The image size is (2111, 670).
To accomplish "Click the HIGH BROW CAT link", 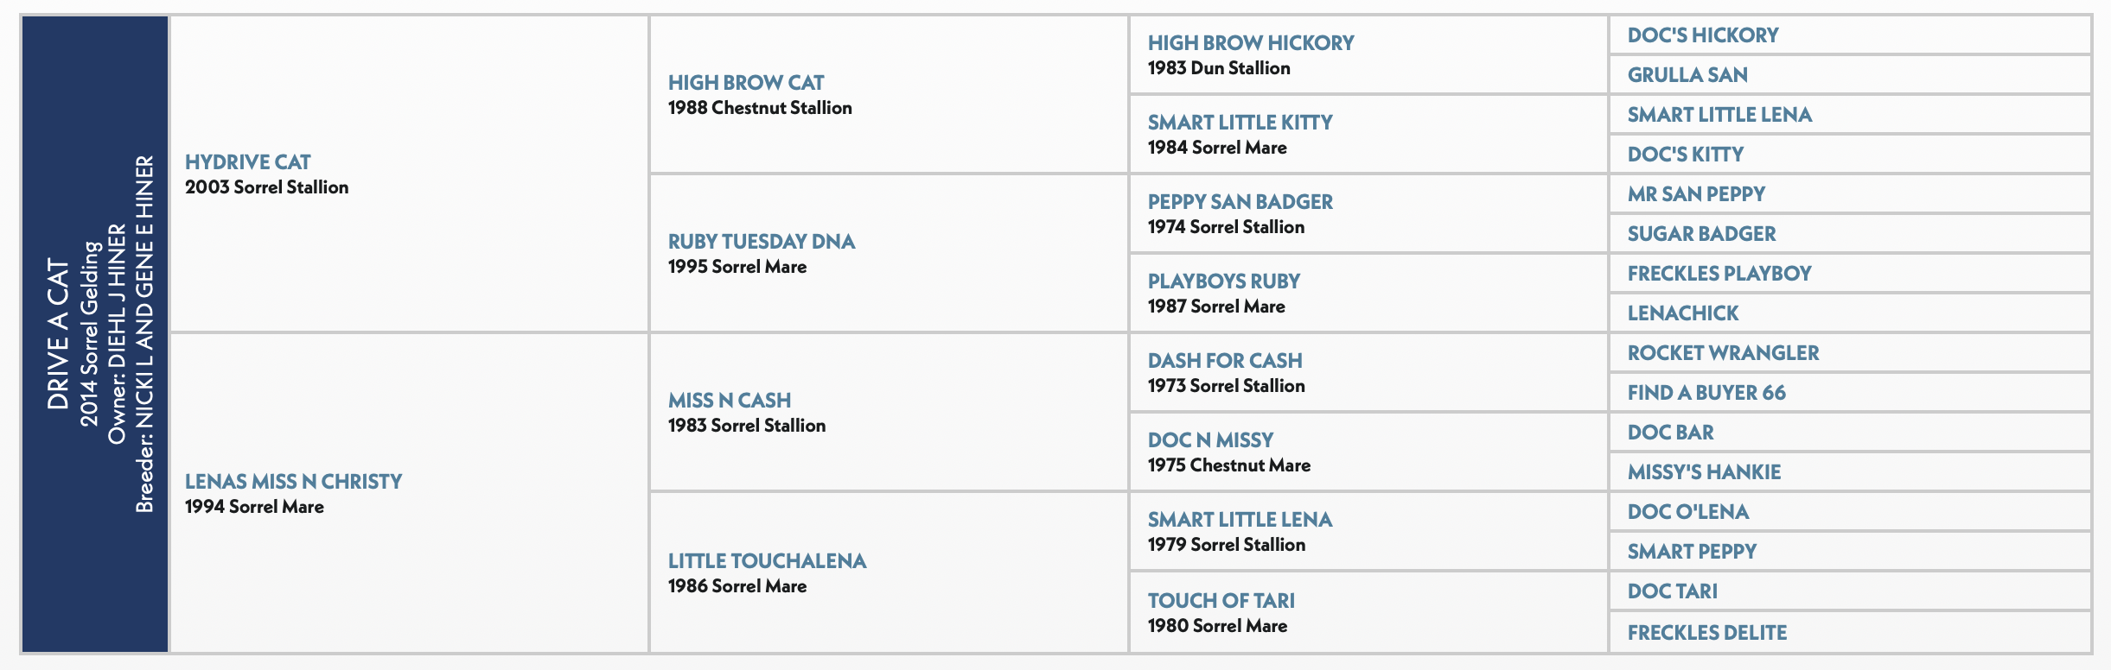I will [x=746, y=83].
